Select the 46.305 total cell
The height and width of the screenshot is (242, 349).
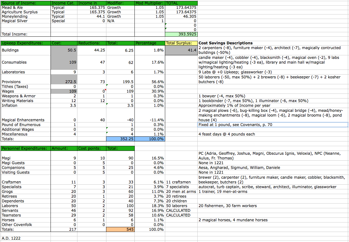(x=181, y=17)
